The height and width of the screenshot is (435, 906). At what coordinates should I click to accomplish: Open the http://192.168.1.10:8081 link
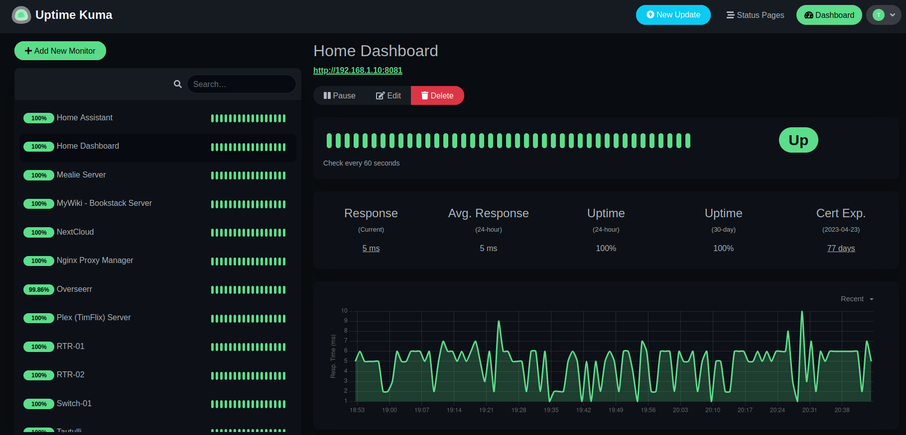click(x=358, y=70)
